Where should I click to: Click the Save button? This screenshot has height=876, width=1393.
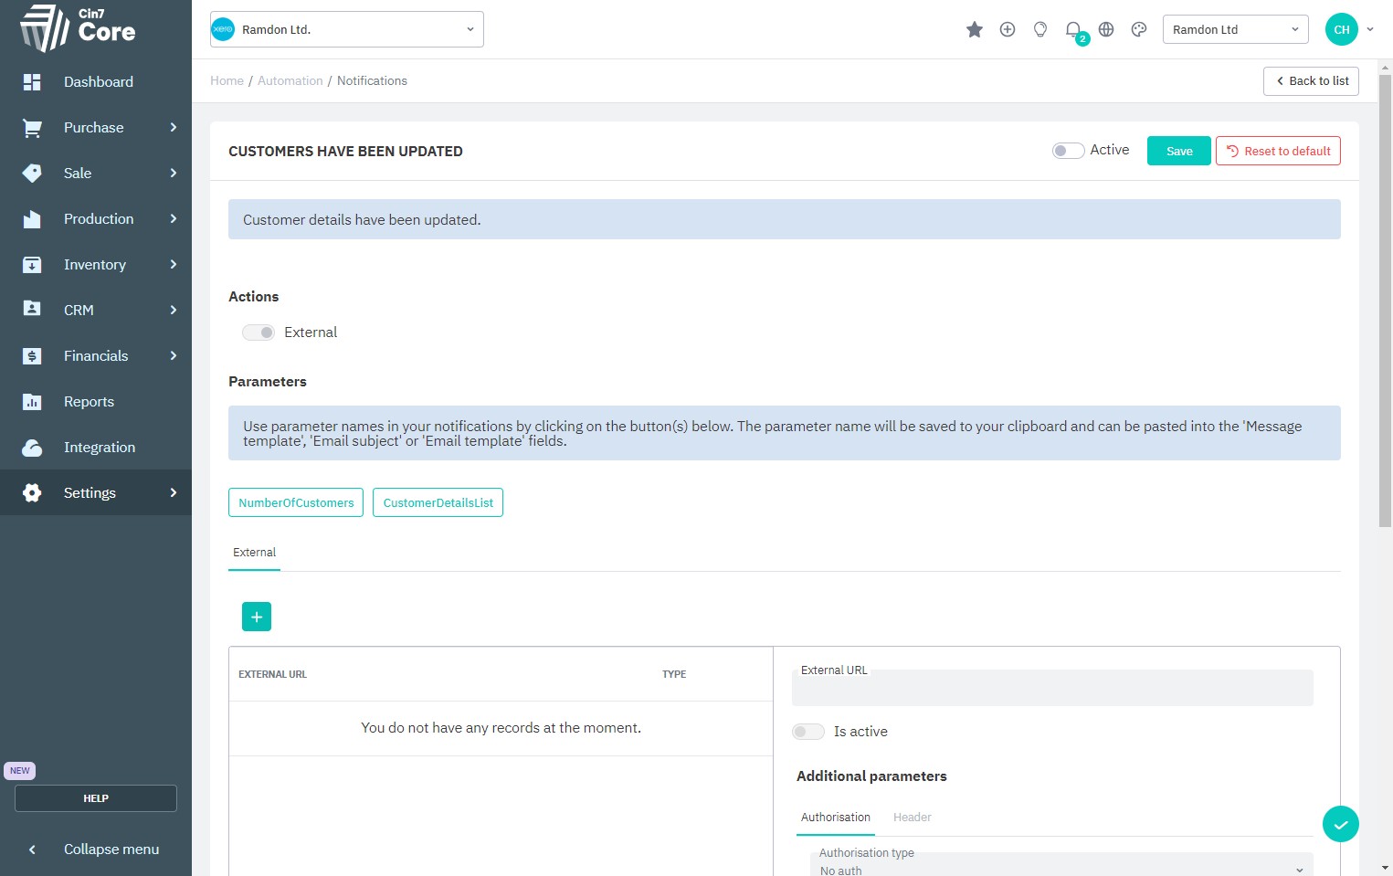point(1178,151)
